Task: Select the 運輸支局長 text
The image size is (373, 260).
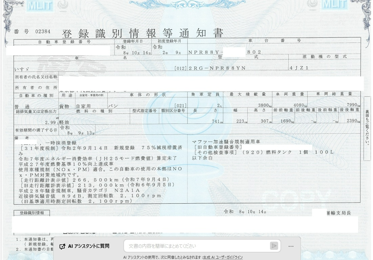Action: pyautogui.click(x=339, y=213)
